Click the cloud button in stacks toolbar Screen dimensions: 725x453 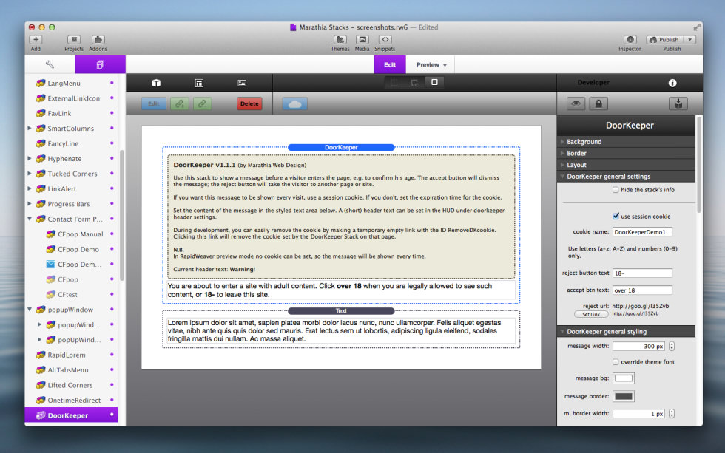(294, 104)
